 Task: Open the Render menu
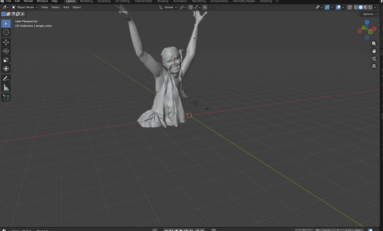(28, 1)
